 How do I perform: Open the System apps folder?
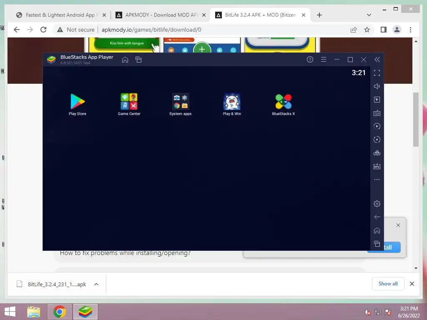click(180, 105)
